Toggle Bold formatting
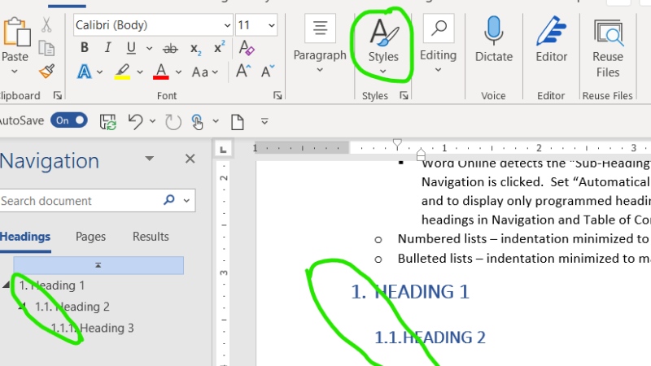The height and width of the screenshot is (366, 651). (x=85, y=48)
